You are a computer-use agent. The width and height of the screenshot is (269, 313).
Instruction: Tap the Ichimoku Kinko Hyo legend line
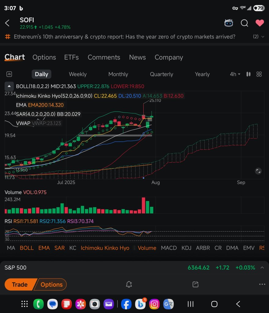point(100,96)
